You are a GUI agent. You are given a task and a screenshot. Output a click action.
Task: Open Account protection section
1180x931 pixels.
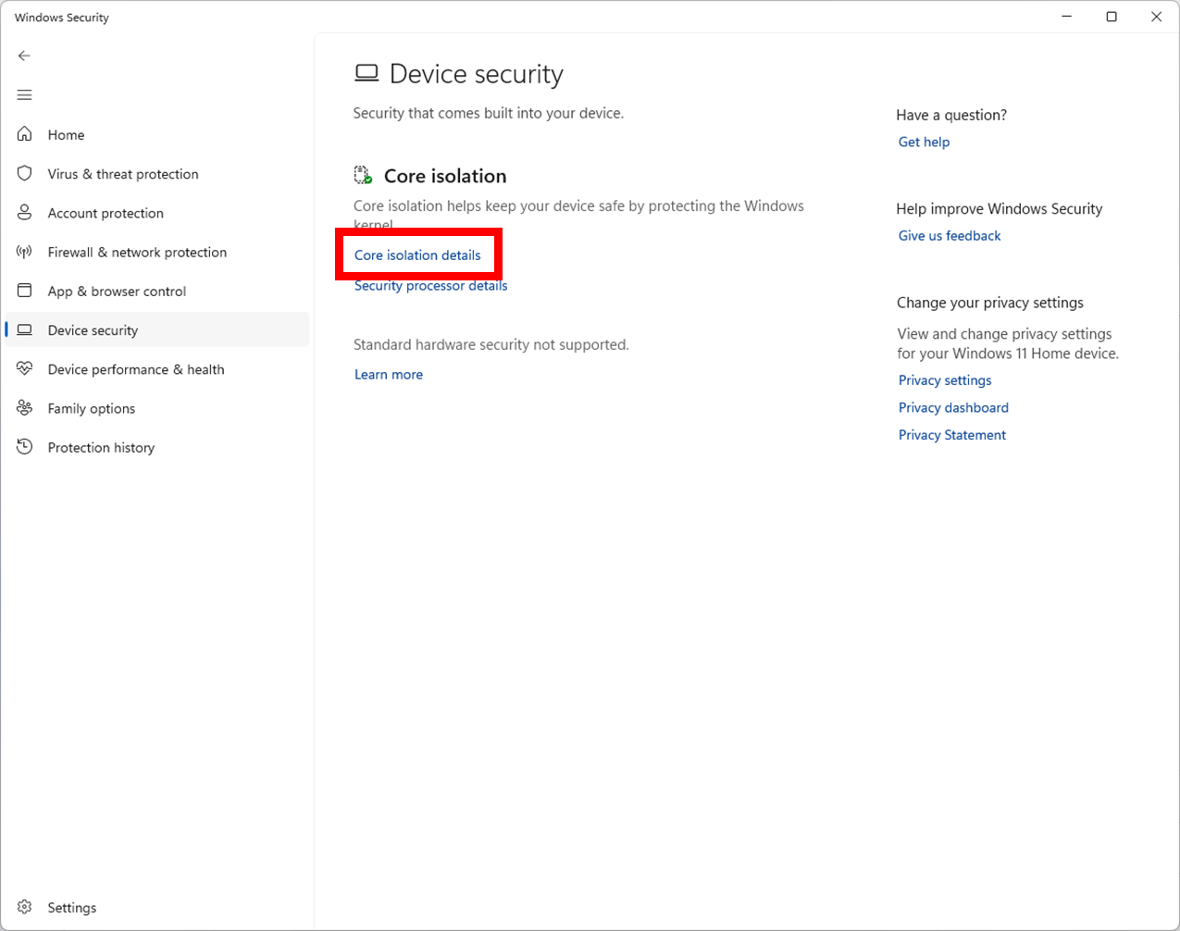pos(157,212)
